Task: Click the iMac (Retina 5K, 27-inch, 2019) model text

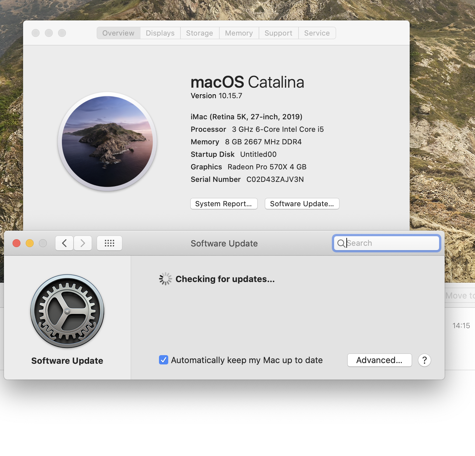Action: coord(246,117)
